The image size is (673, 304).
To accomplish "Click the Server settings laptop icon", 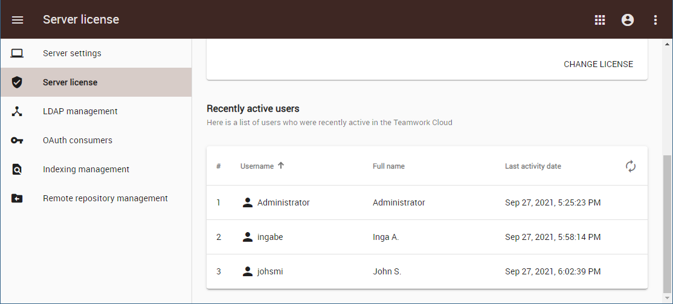I will (17, 53).
